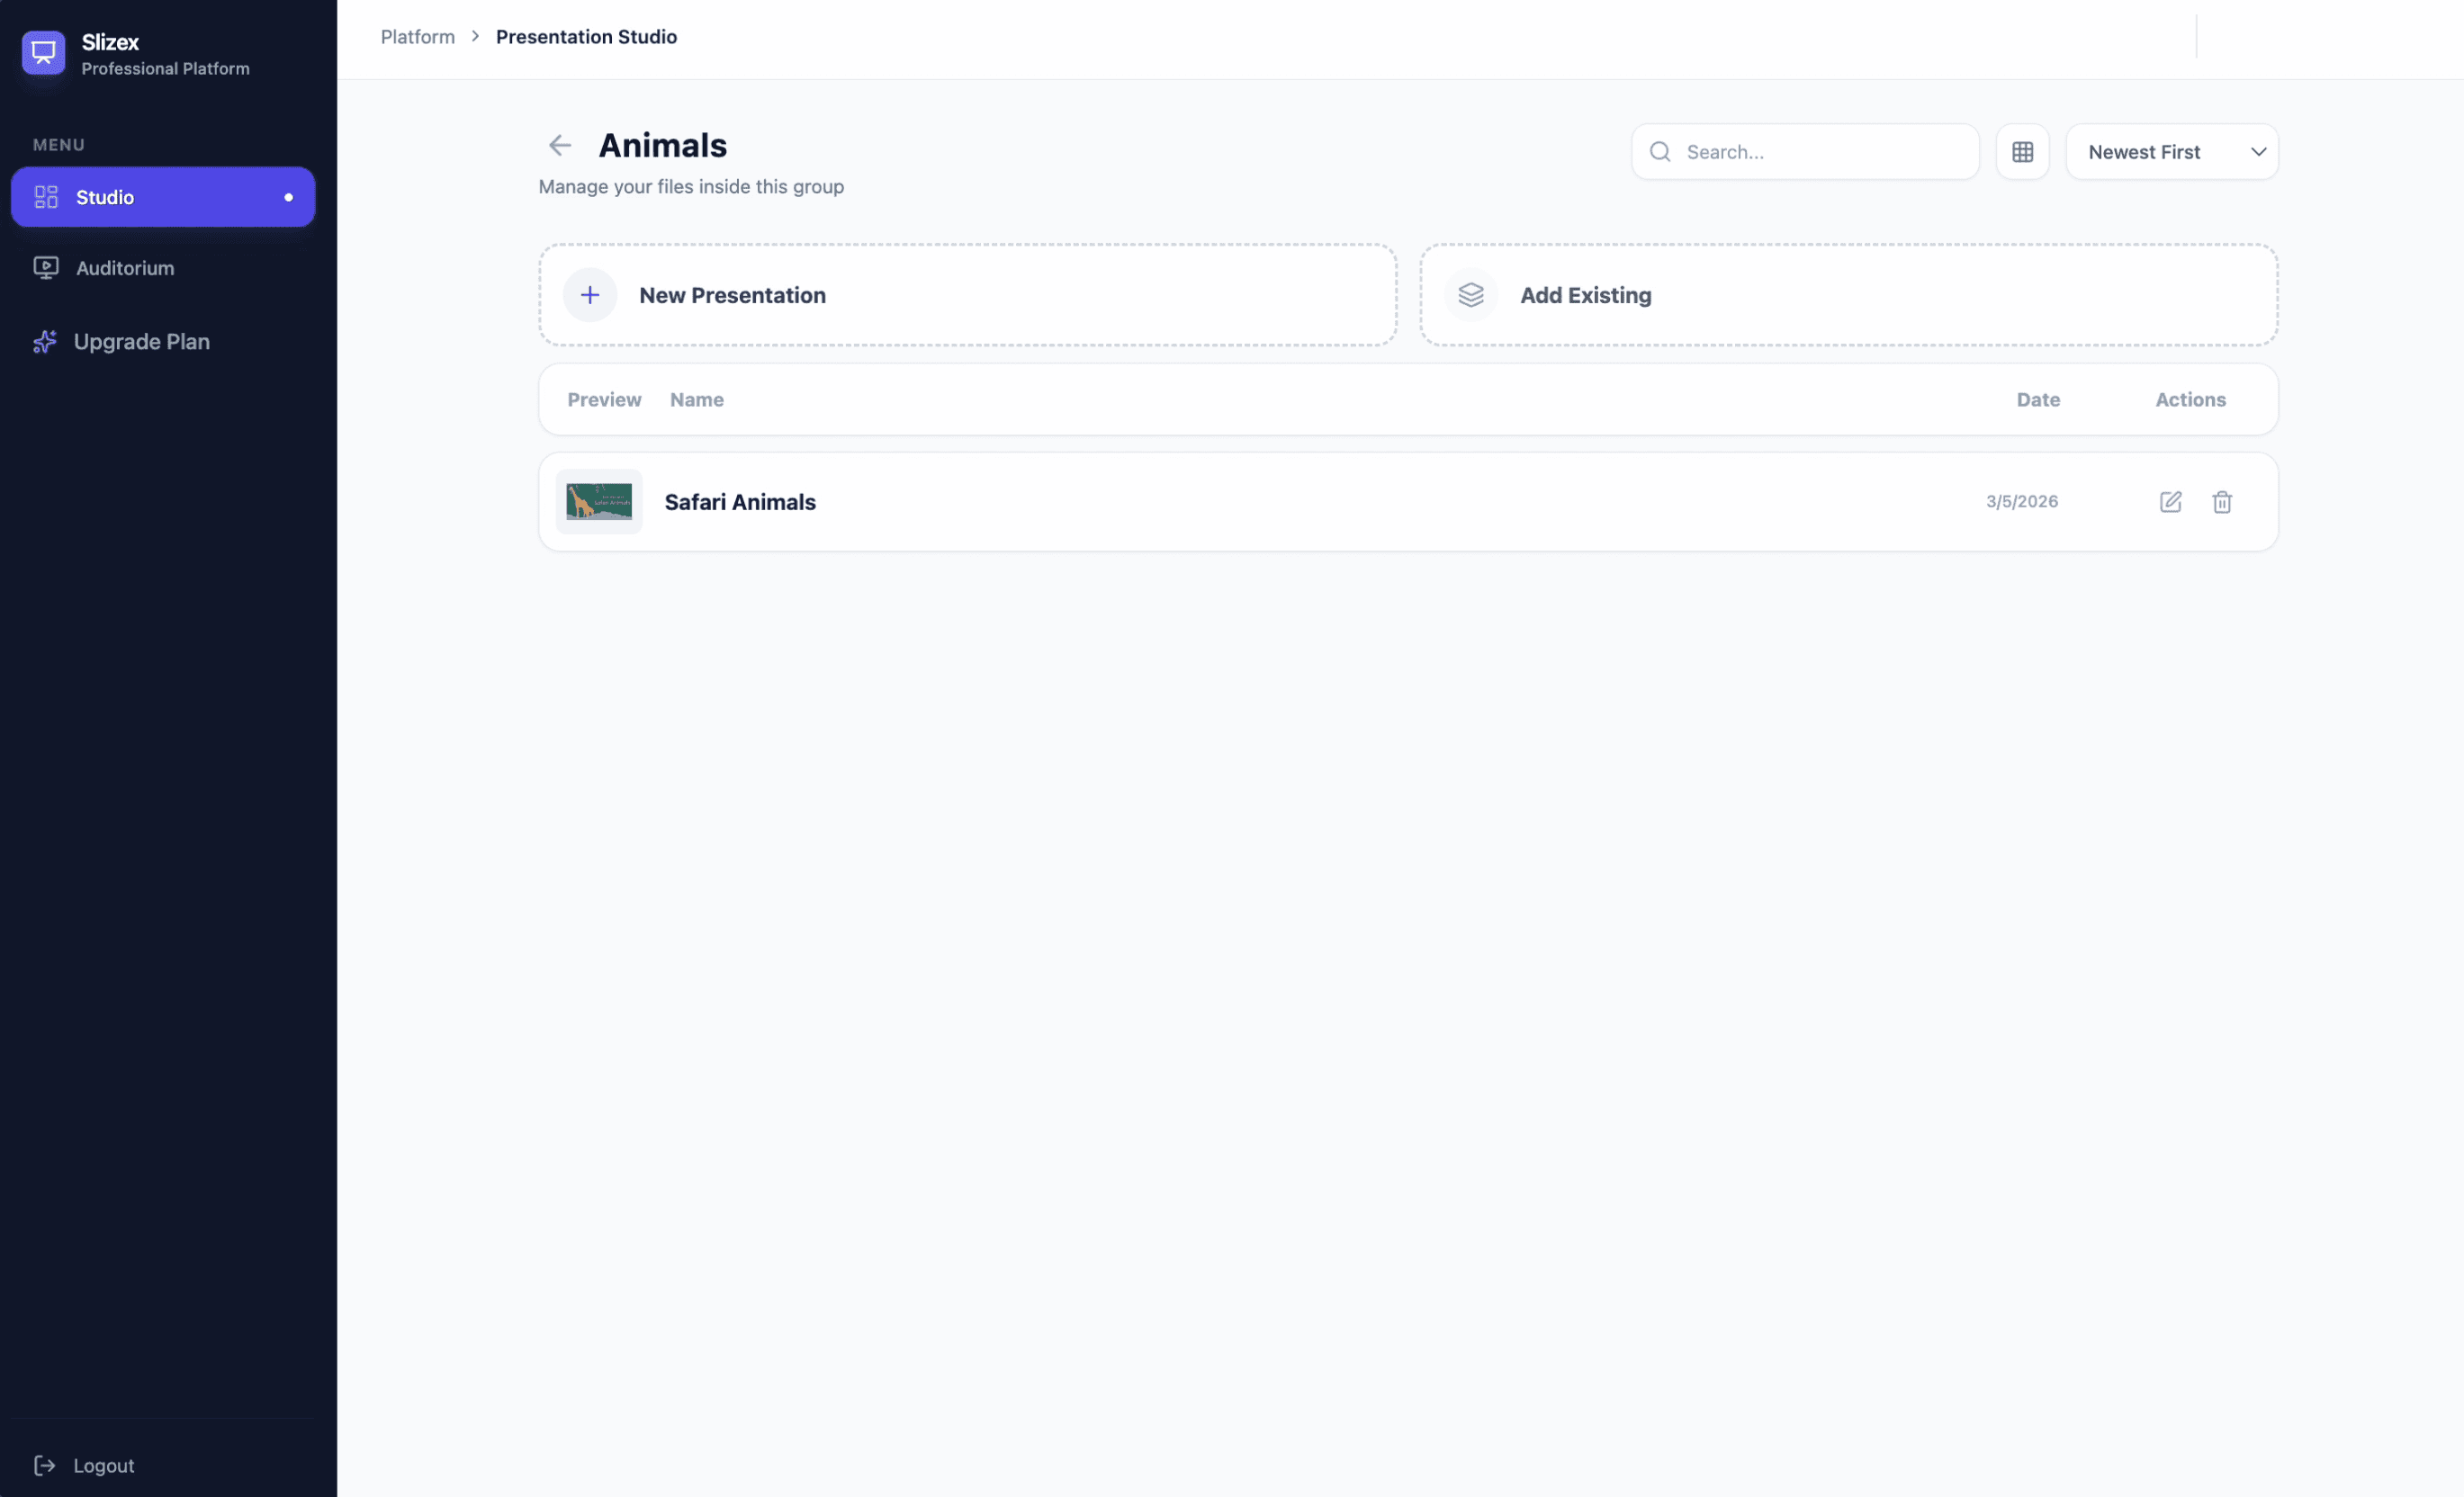The image size is (2464, 1497).
Task: Click the Logout icon at bottom
Action: point(45,1465)
